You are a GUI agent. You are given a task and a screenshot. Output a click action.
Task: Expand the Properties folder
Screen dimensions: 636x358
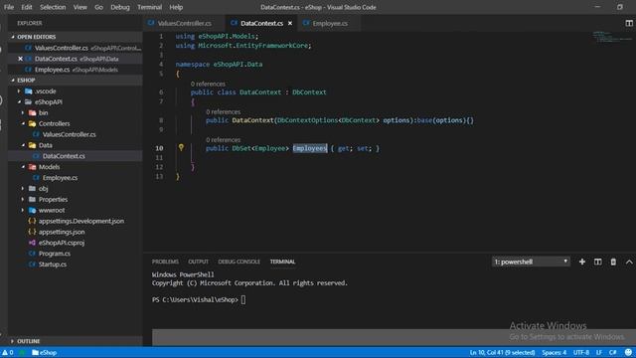point(23,199)
